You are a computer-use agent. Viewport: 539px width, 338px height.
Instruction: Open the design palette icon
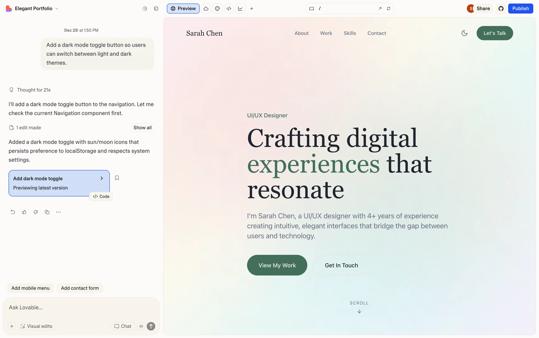point(217,9)
